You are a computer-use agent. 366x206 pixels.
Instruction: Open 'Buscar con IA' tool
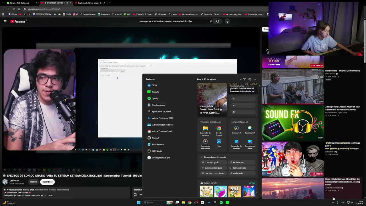[250, 130]
